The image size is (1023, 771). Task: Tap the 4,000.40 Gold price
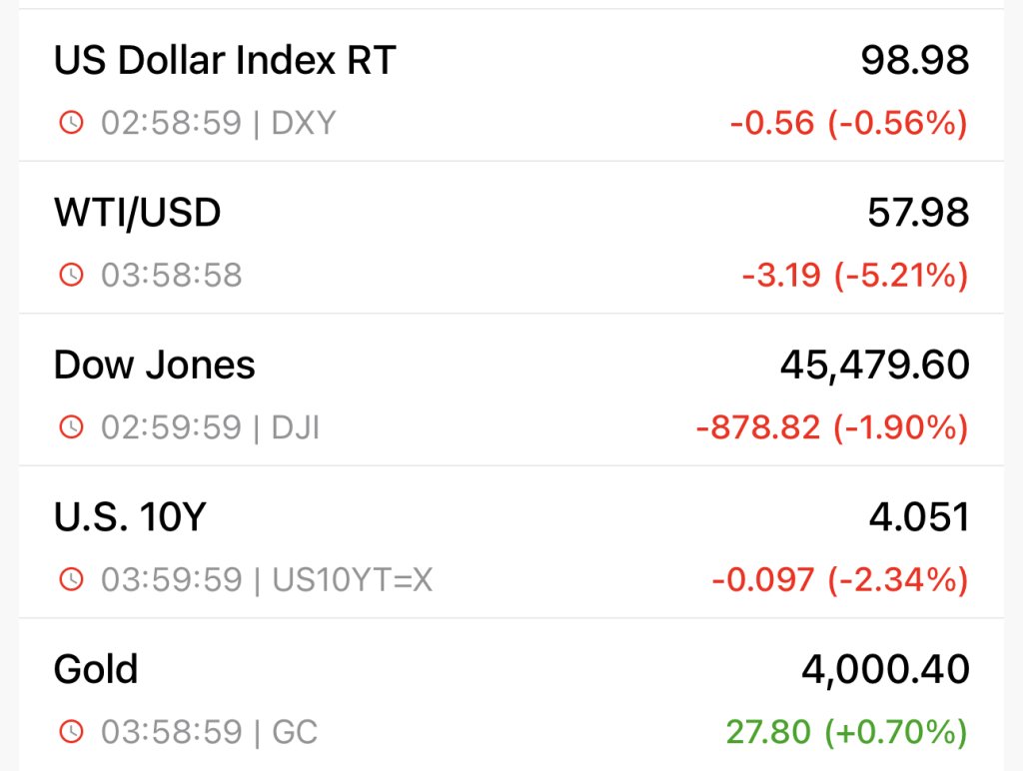[885, 669]
